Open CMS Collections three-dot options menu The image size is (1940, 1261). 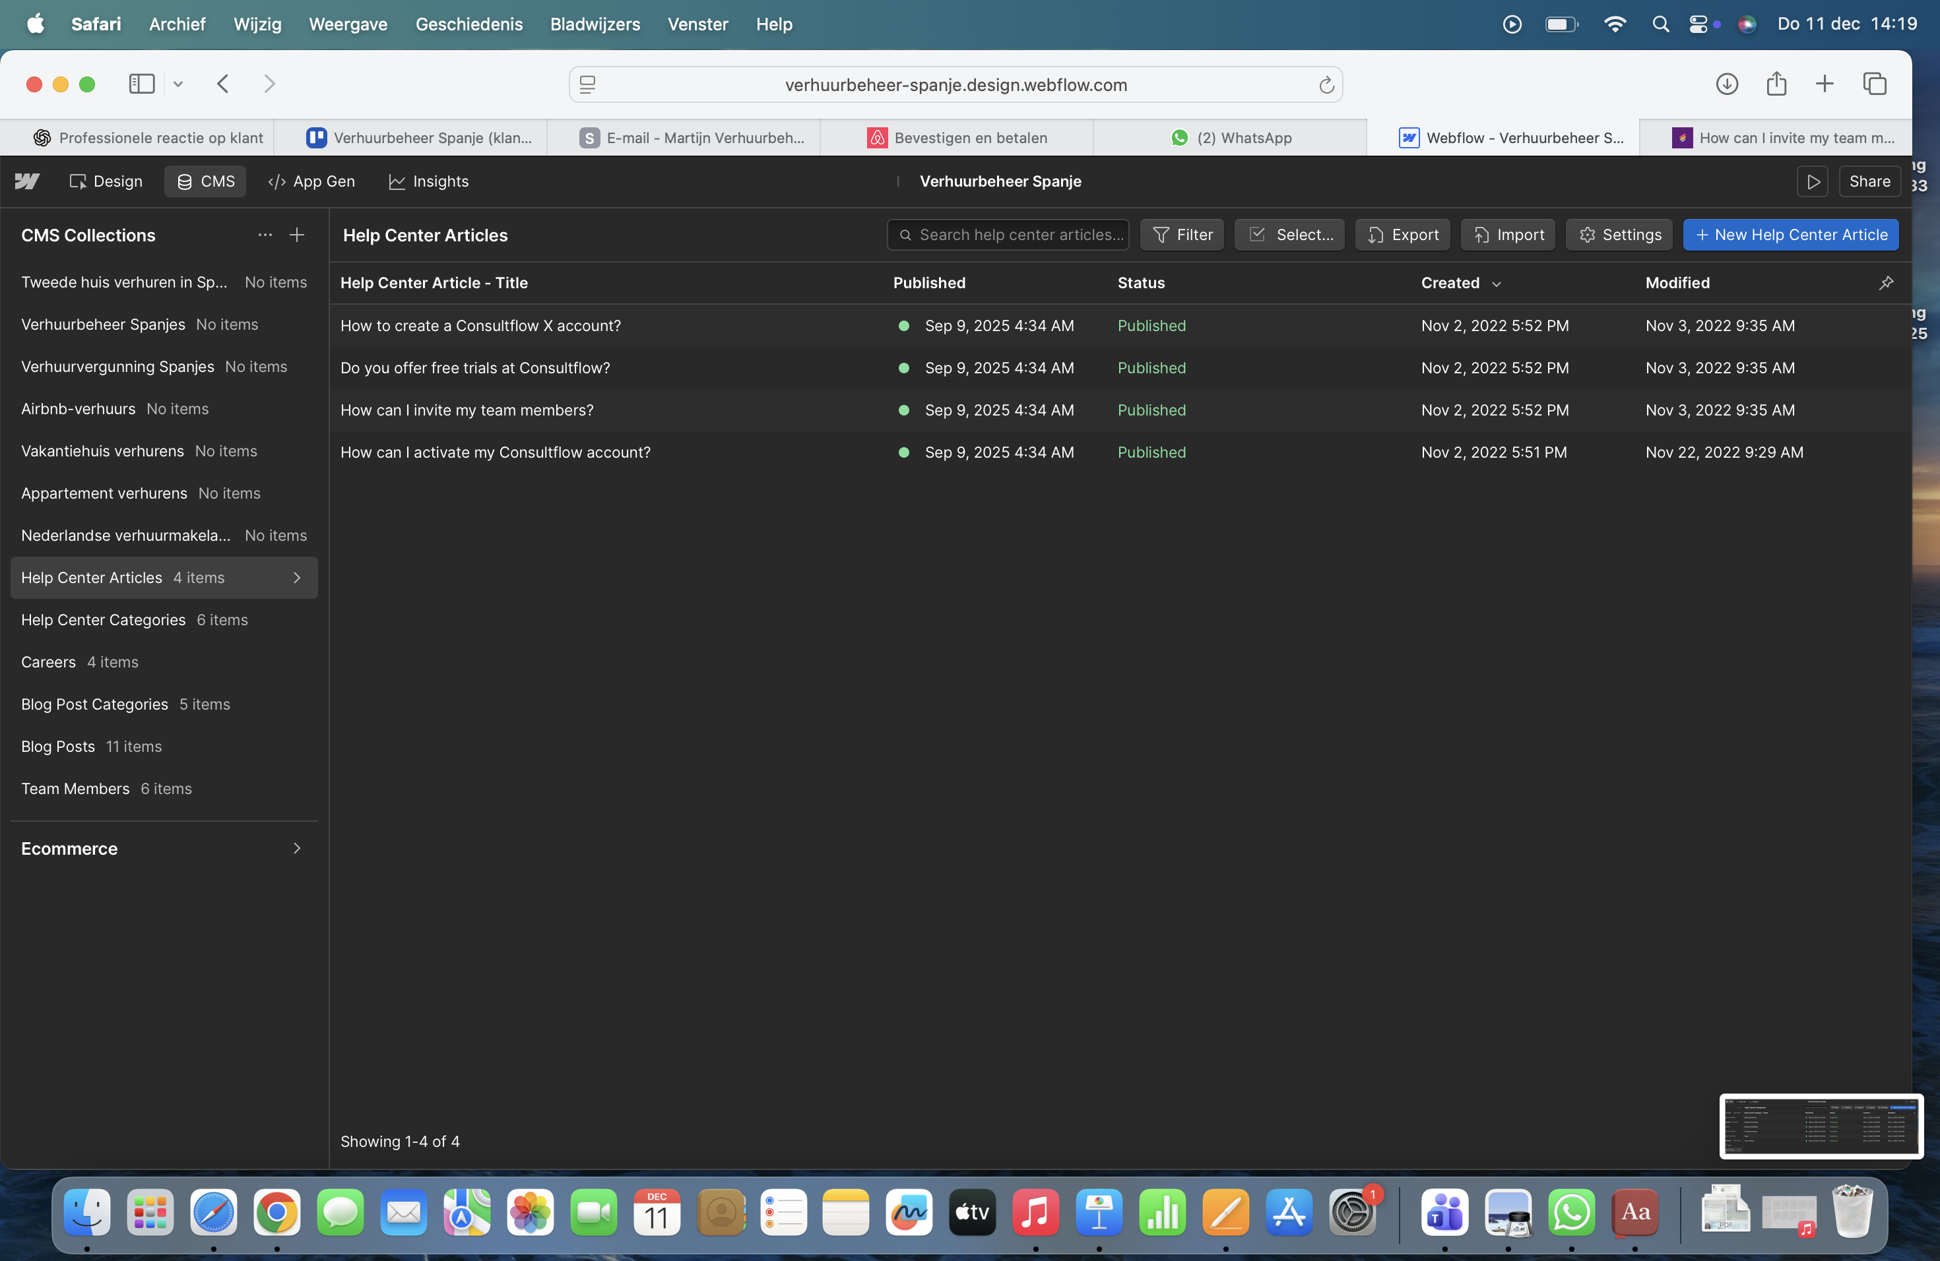[264, 235]
